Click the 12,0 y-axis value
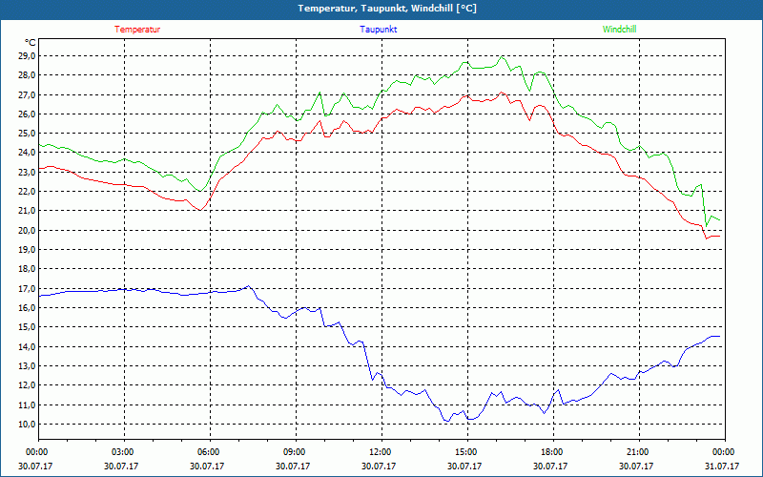This screenshot has height=477, width=763. pyautogui.click(x=27, y=385)
